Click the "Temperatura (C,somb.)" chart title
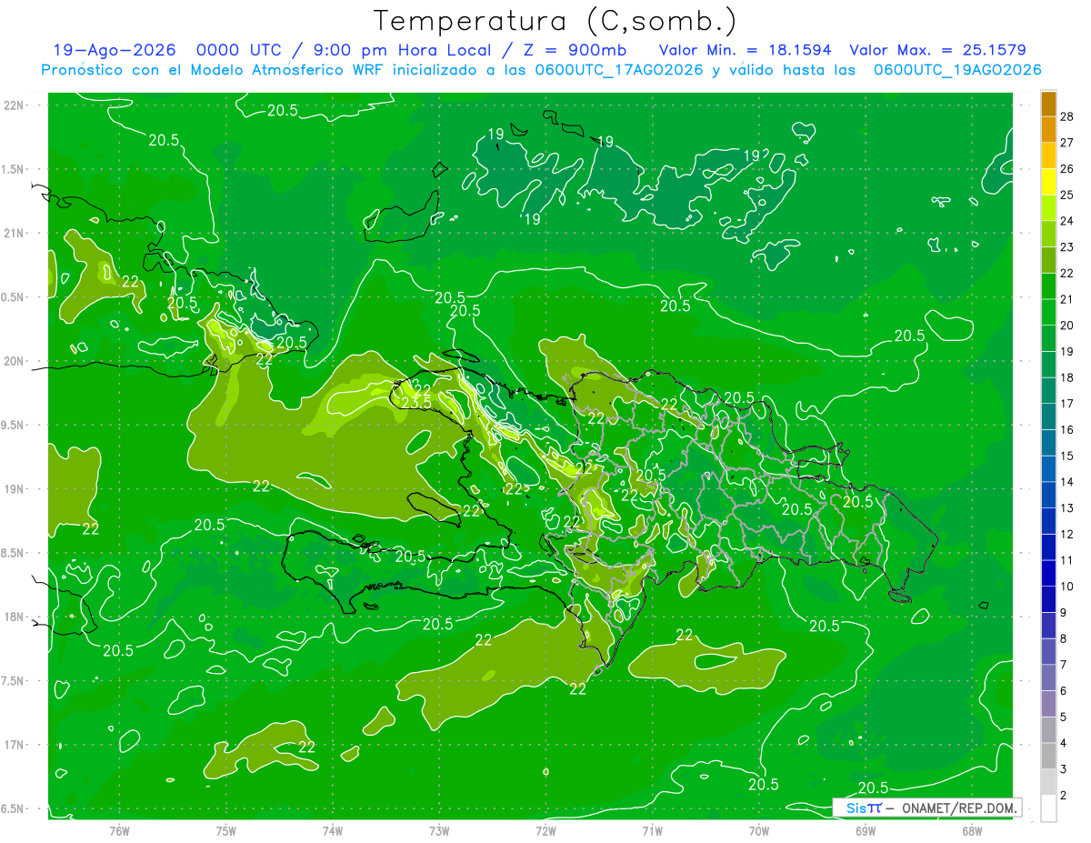Viewport: 1091px width, 843px height. point(556,21)
